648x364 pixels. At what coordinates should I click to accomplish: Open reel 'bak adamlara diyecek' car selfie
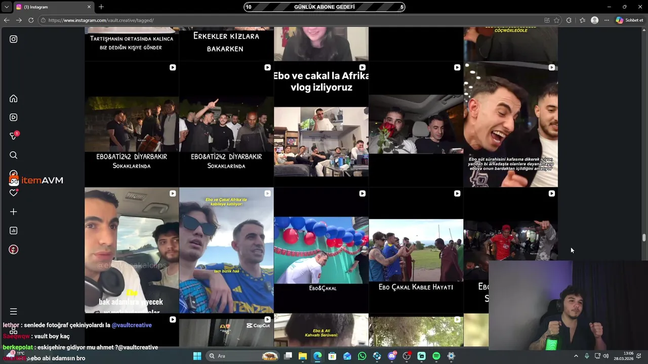tap(132, 250)
